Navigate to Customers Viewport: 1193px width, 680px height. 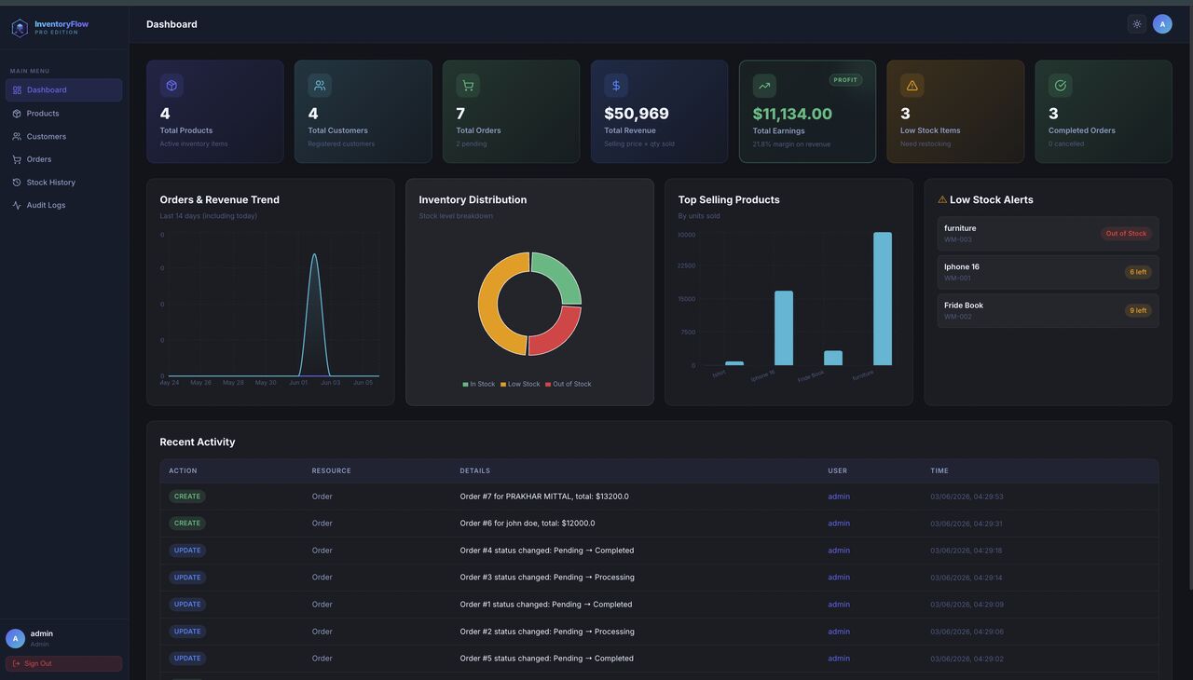point(63,137)
